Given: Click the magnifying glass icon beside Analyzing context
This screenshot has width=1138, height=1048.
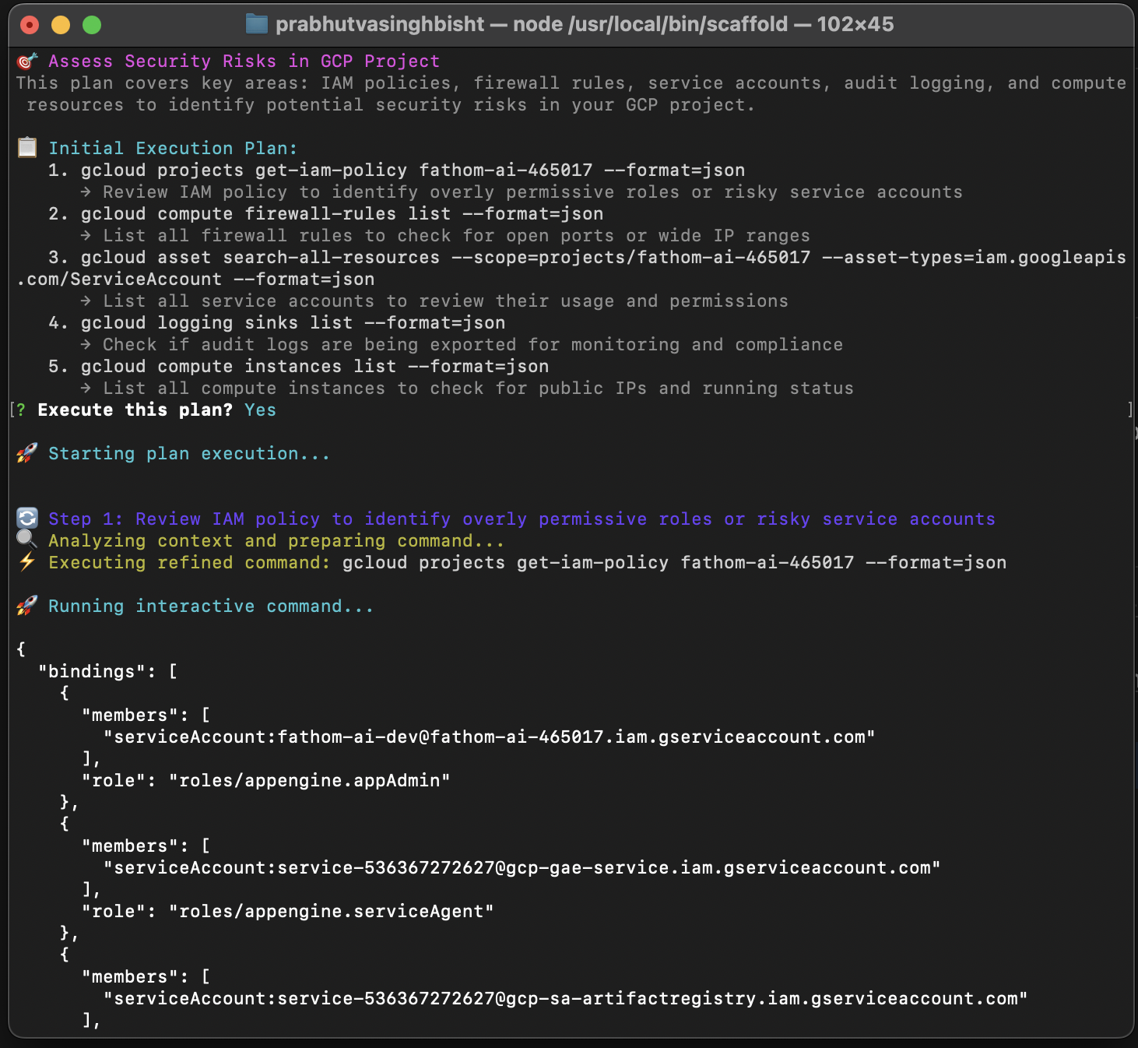Looking at the screenshot, I should [x=27, y=539].
